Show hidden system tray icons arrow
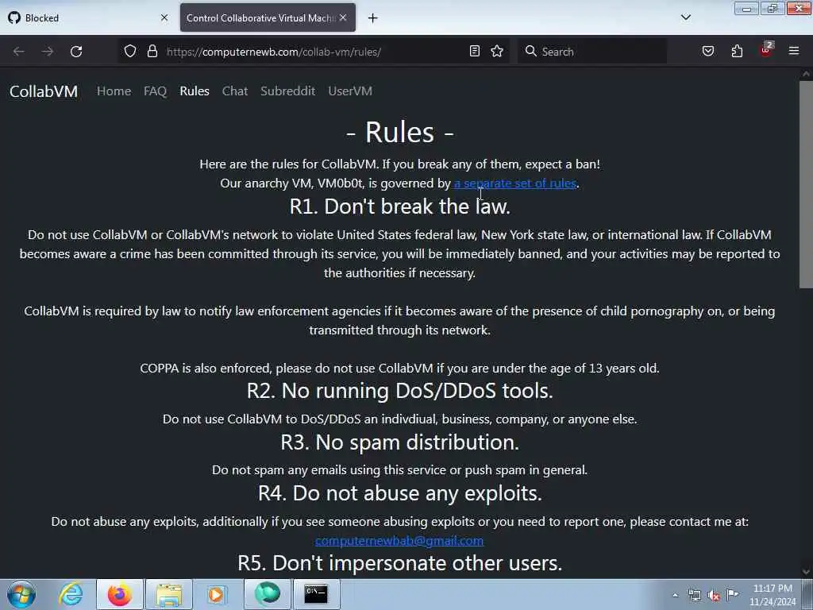The image size is (813, 610). click(675, 596)
